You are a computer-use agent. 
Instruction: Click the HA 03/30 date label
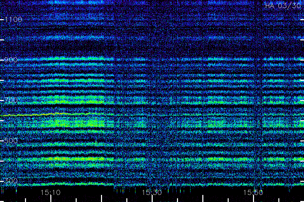(283, 6)
